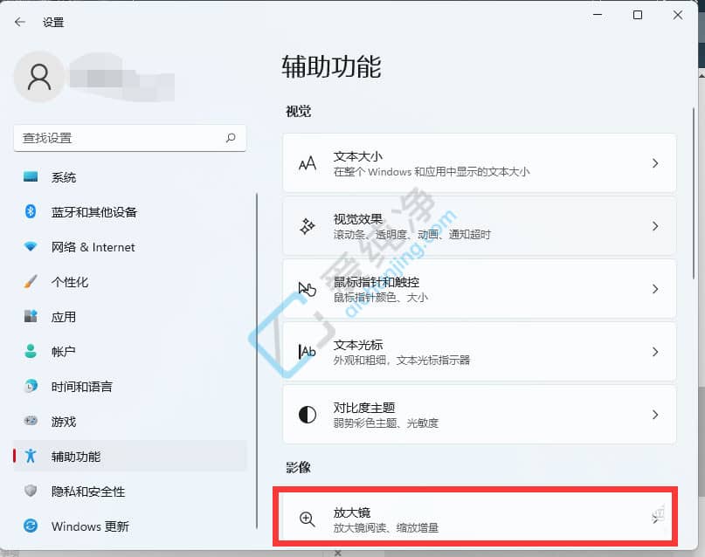This screenshot has width=705, height=557.
Task: Click description 鼠标指针颜色、大小
Action: click(x=380, y=298)
